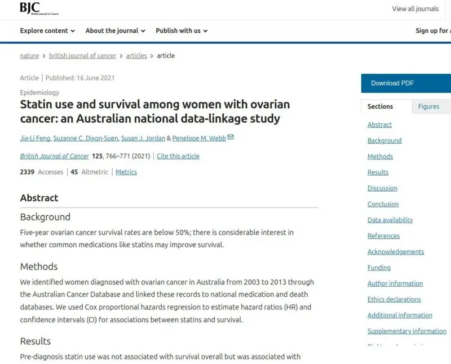The width and height of the screenshot is (451, 364).
Task: Click the BJC journal logo
Action: [39, 8]
